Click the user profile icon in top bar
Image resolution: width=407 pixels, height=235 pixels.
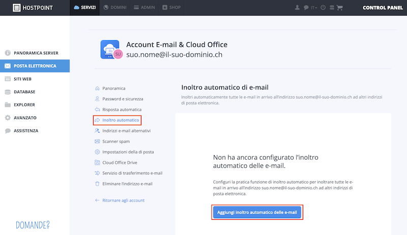coord(297,8)
